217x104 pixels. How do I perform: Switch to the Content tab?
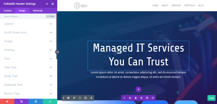coord(8,11)
